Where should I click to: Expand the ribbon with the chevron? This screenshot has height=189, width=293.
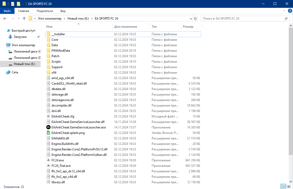[284, 11]
